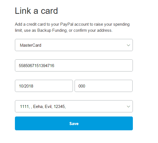
Task: Click the credit card description paragraph
Action: coord(72,27)
